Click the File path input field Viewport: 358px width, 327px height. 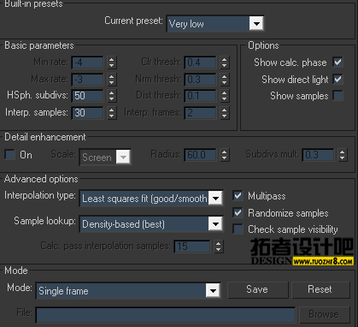tap(166, 315)
